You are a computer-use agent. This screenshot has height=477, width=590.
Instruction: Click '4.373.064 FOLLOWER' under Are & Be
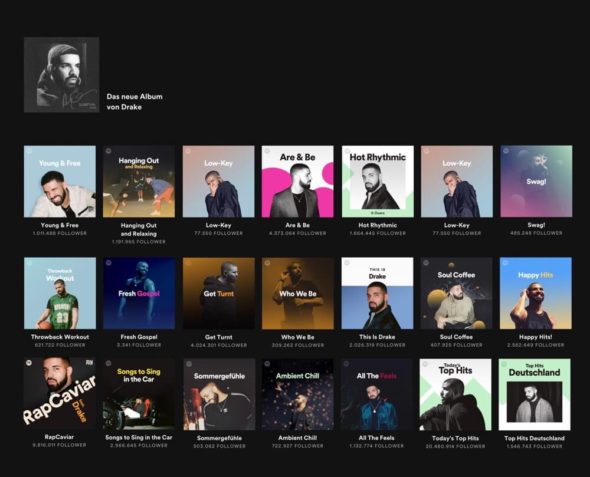point(297,233)
